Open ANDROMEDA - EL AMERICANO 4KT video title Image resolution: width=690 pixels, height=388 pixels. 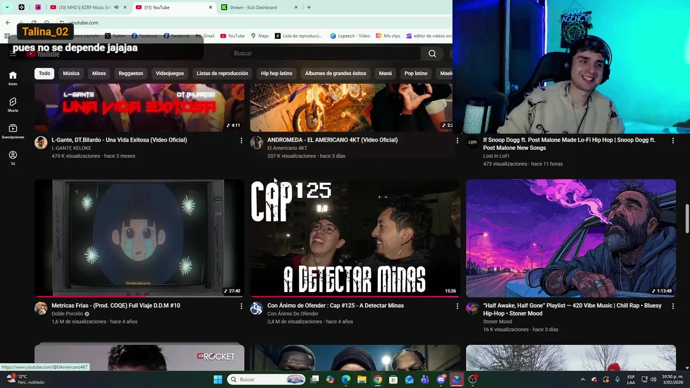(x=333, y=140)
